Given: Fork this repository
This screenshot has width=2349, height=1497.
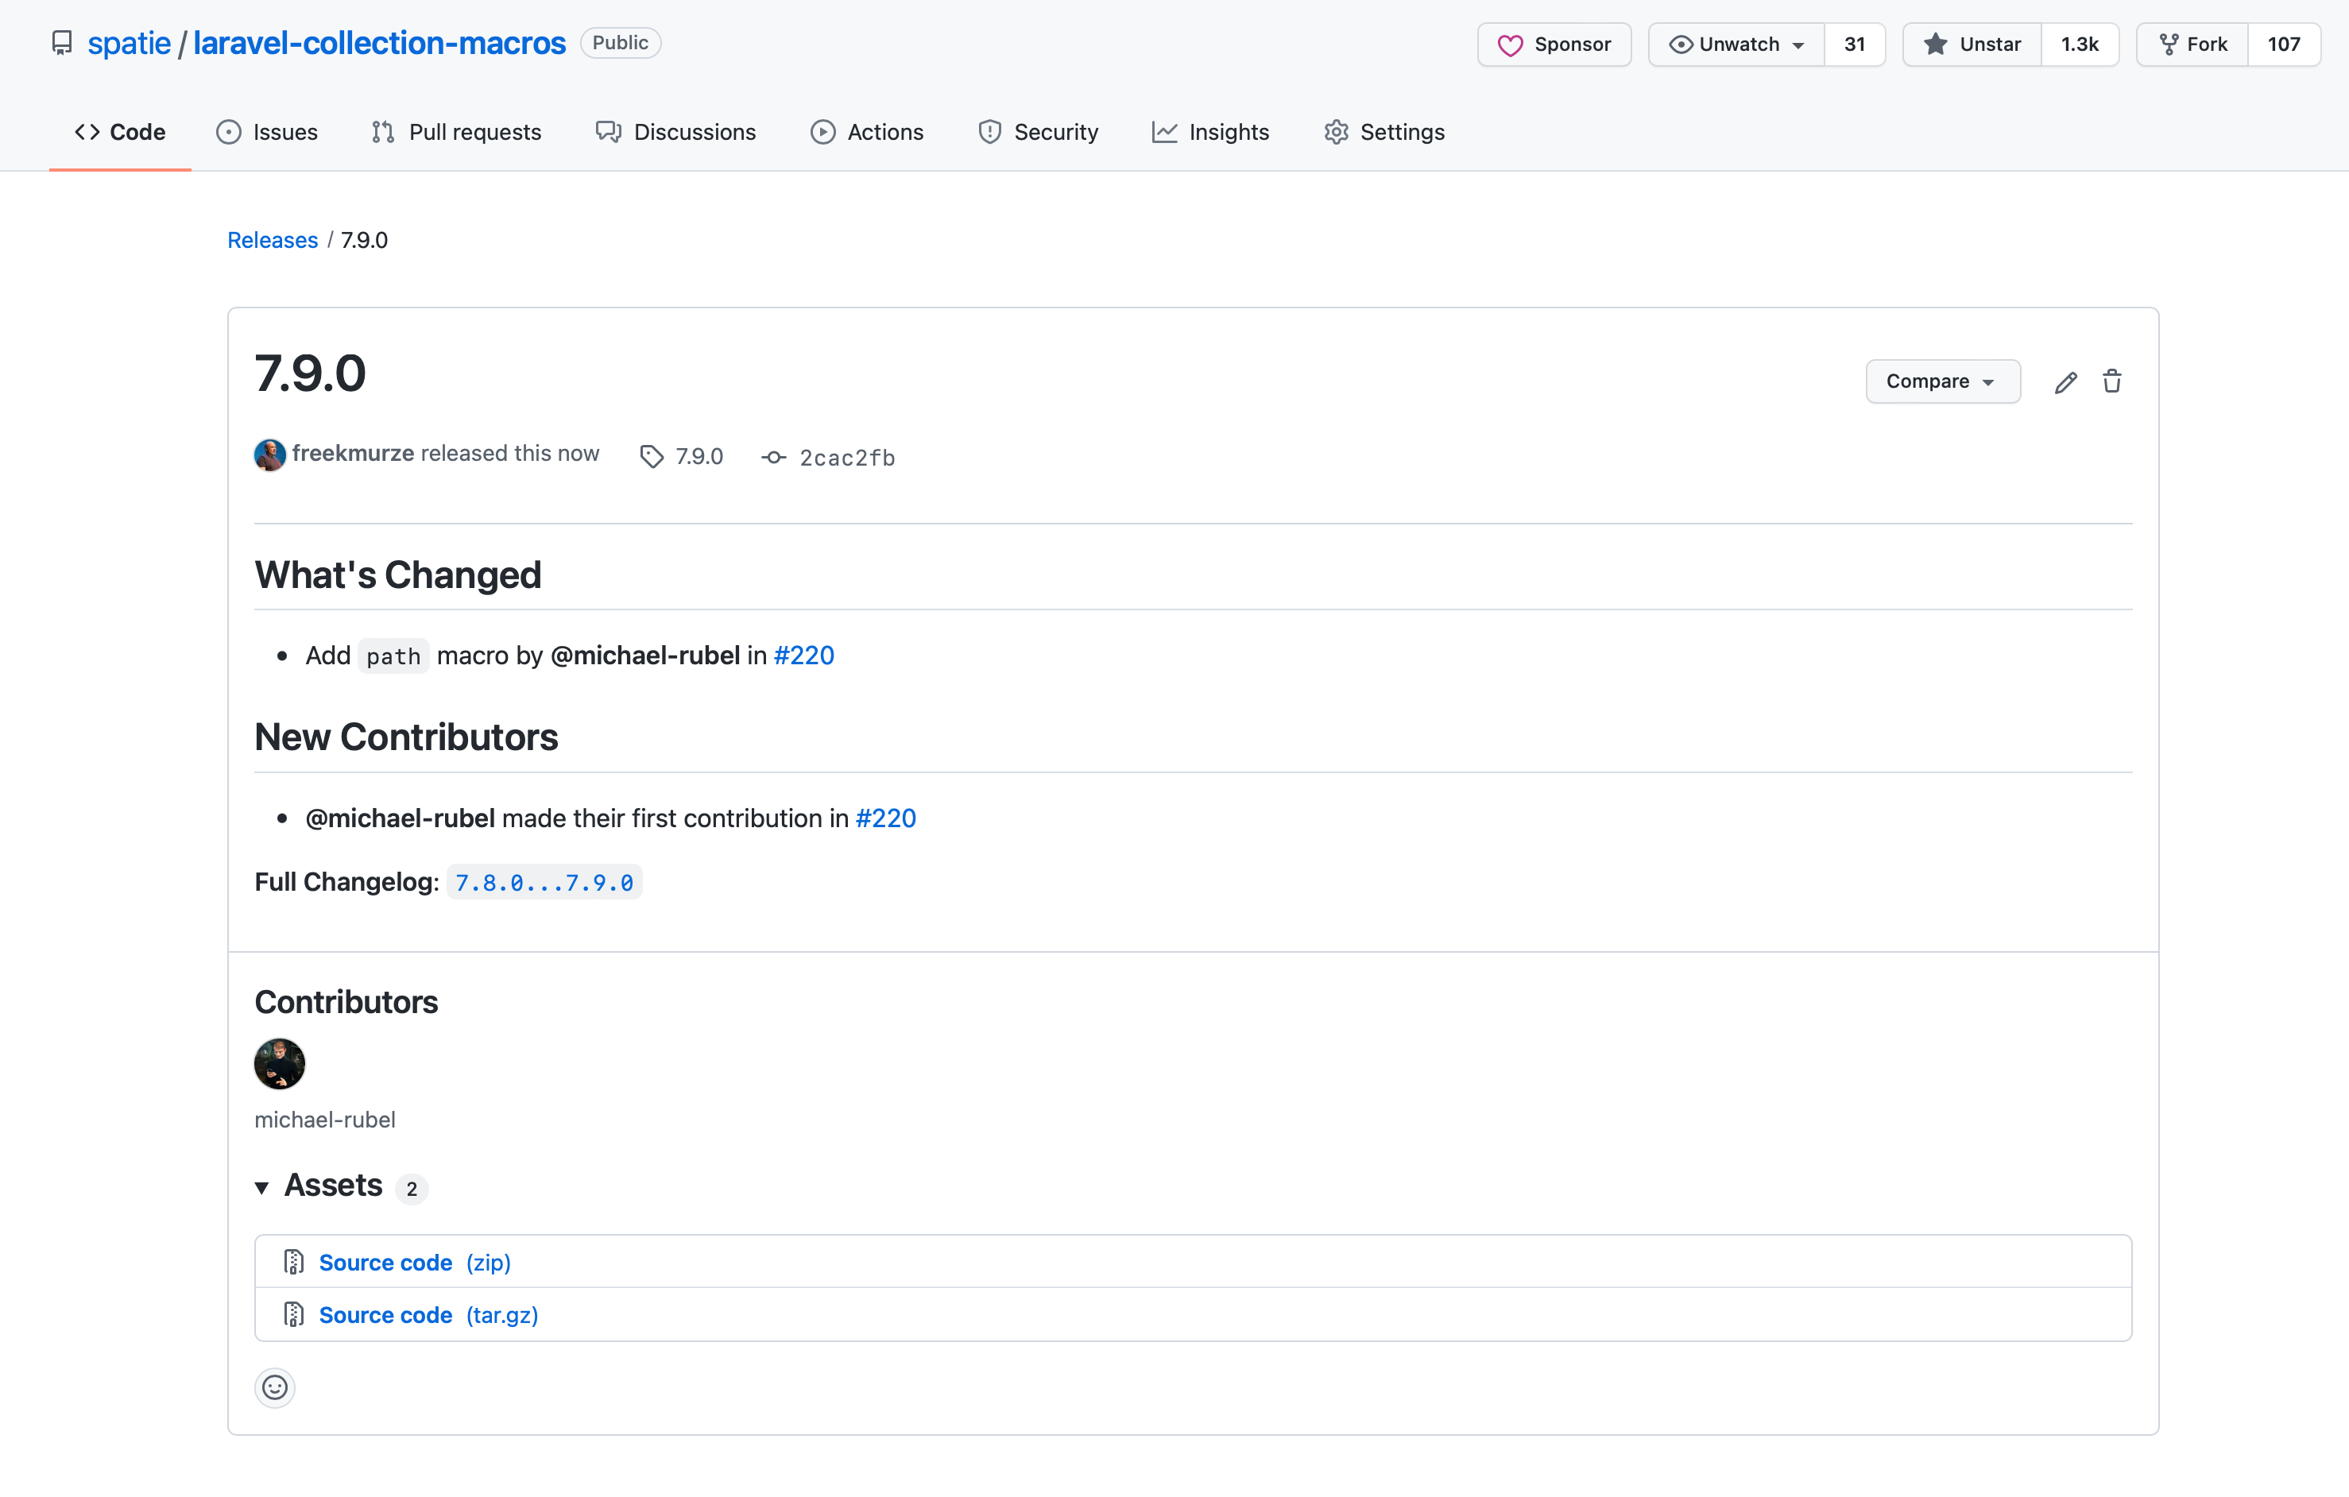Looking at the screenshot, I should pyautogui.click(x=2193, y=44).
